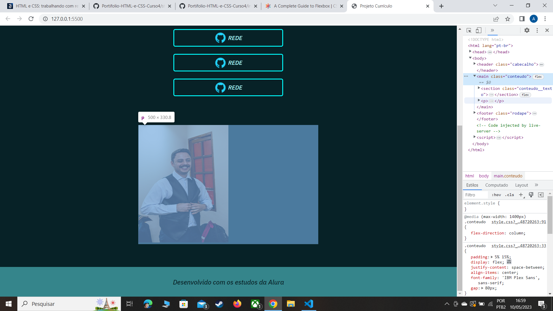Select the html breadcrumb
This screenshot has height=311, width=553.
469,176
